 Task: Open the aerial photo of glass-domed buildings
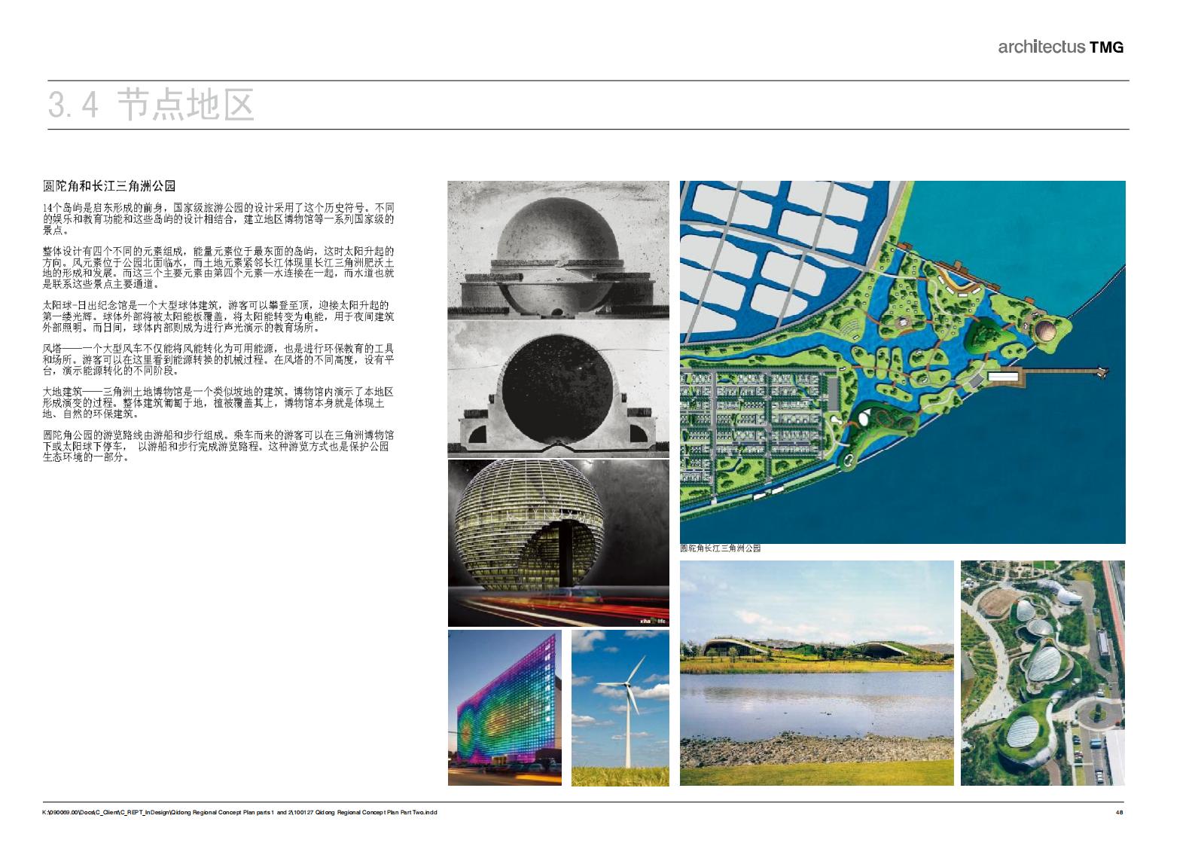pos(1043,673)
